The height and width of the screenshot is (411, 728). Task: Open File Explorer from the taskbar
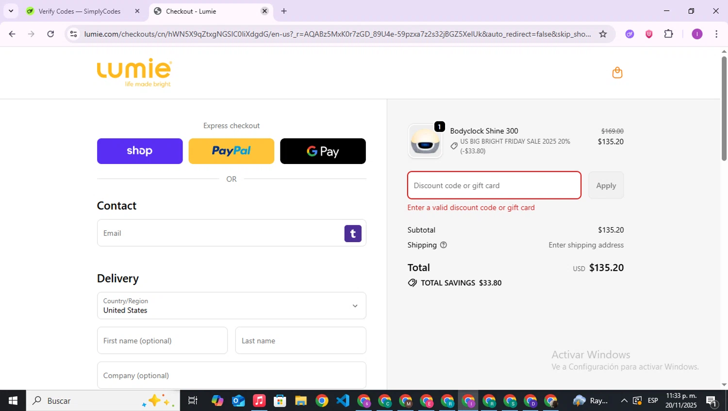(301, 401)
